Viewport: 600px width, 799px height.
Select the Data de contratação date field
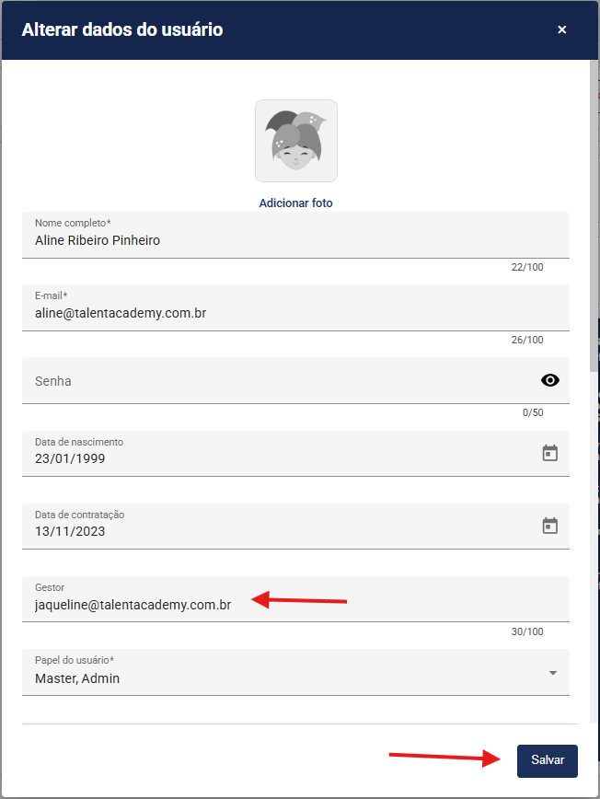[x=276, y=530]
